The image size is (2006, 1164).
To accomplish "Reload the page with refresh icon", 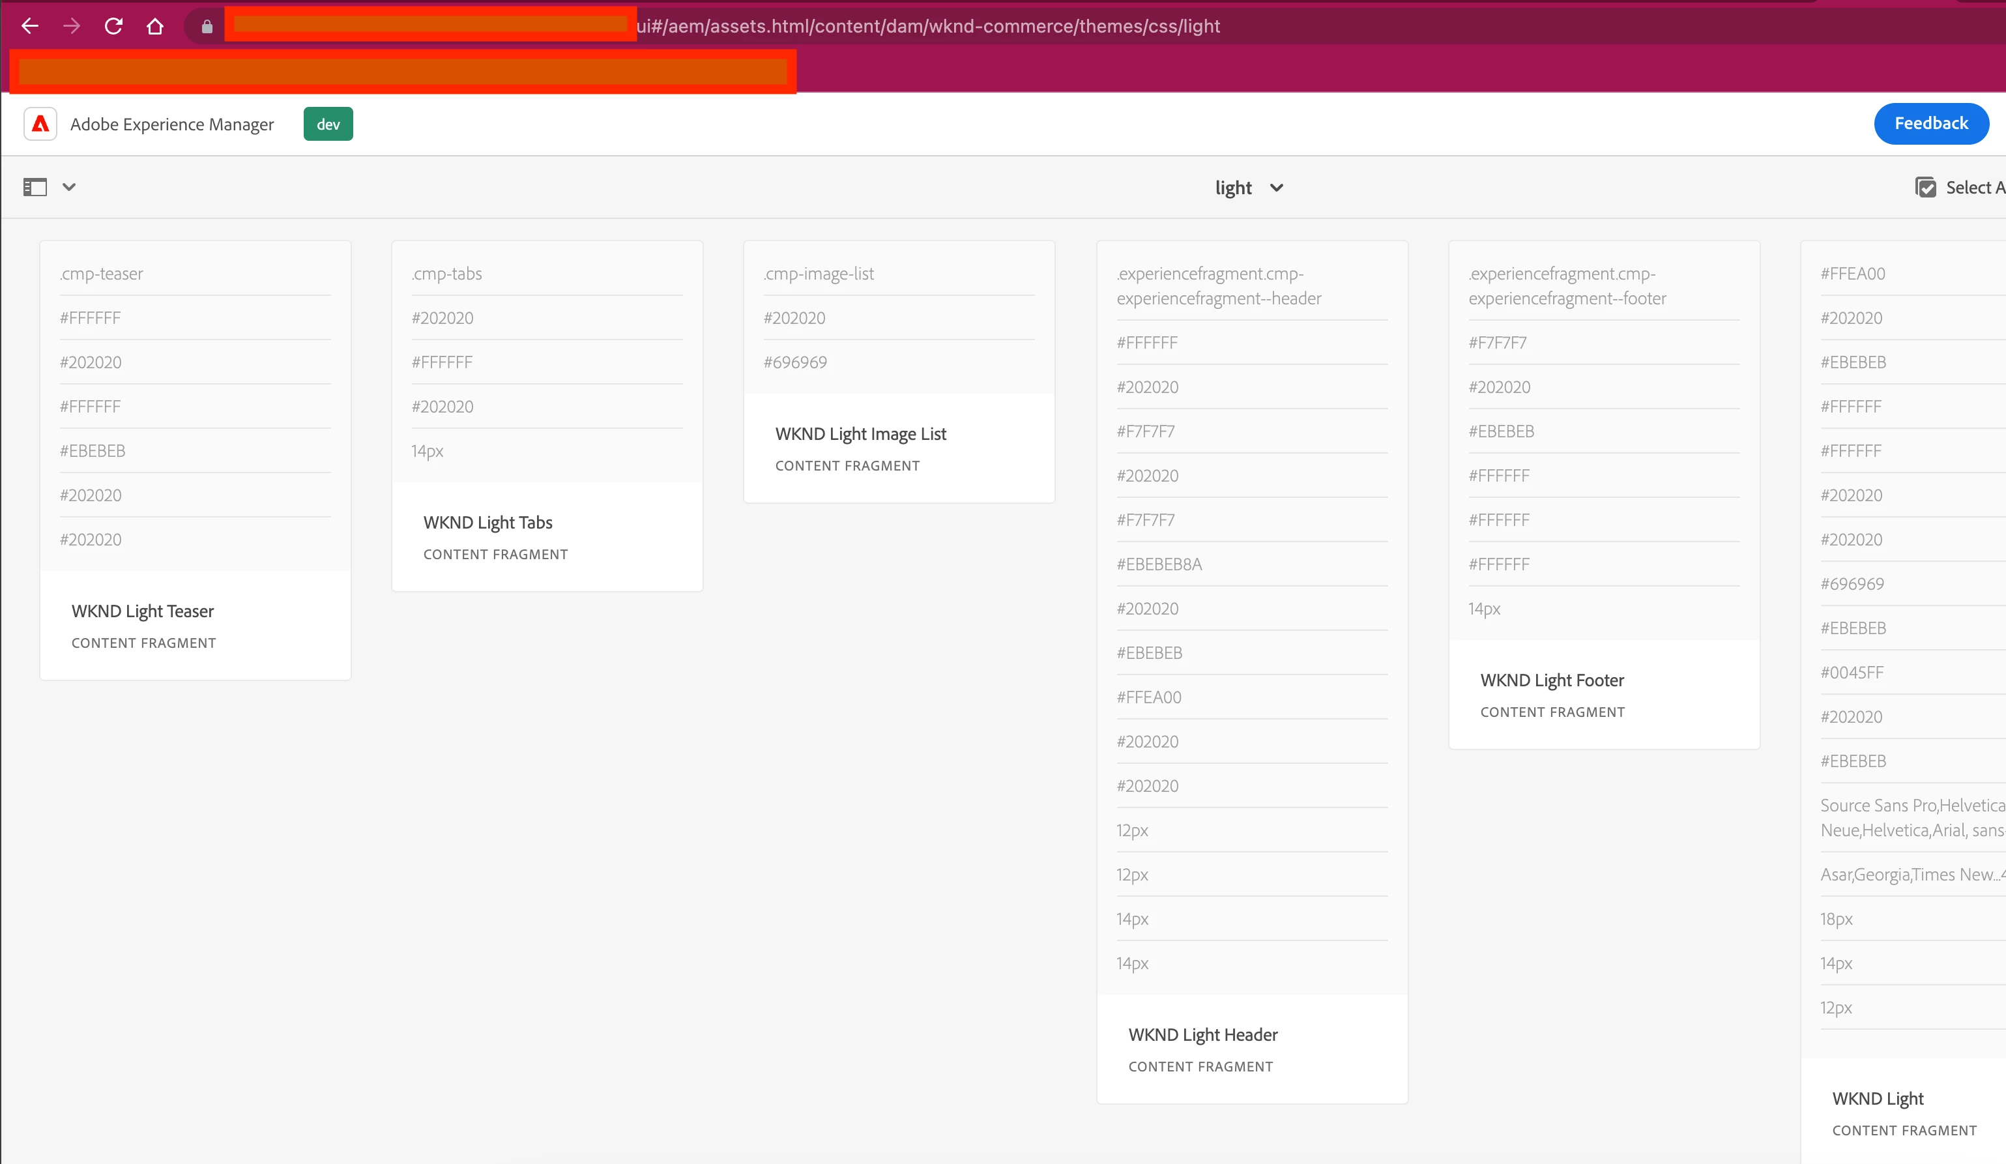I will coord(113,26).
